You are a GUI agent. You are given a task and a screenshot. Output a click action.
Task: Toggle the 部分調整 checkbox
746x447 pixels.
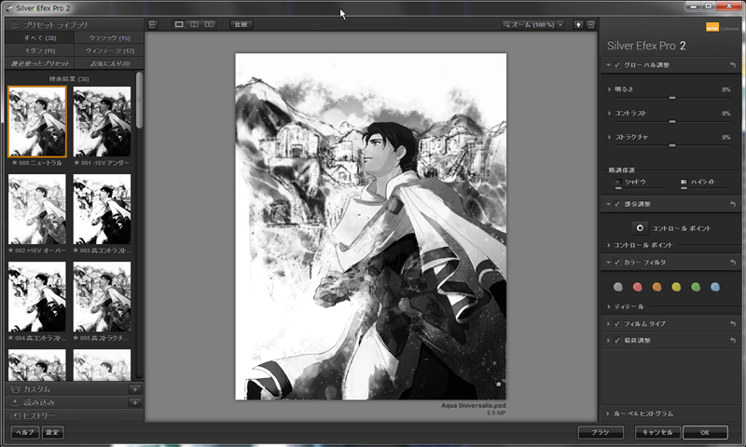click(617, 204)
